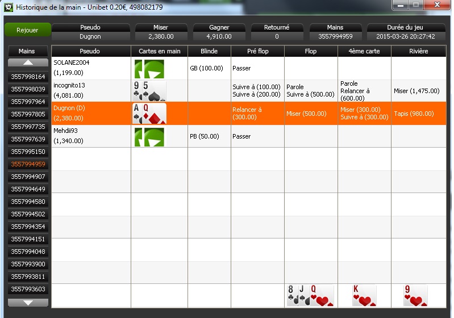This screenshot has width=454, height=318.
Task: Click the 9 of hearts river card
Action: click(415, 295)
